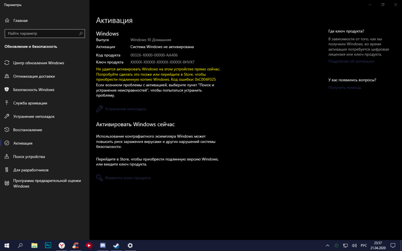
Task: Click the clock-arrow icon of Восстановление
Action: tap(7, 130)
